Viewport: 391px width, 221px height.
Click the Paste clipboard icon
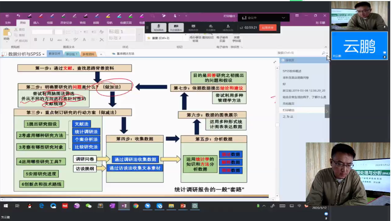point(6,34)
